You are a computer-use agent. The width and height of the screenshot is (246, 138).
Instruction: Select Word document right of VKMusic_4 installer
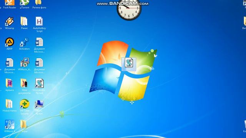(39, 66)
